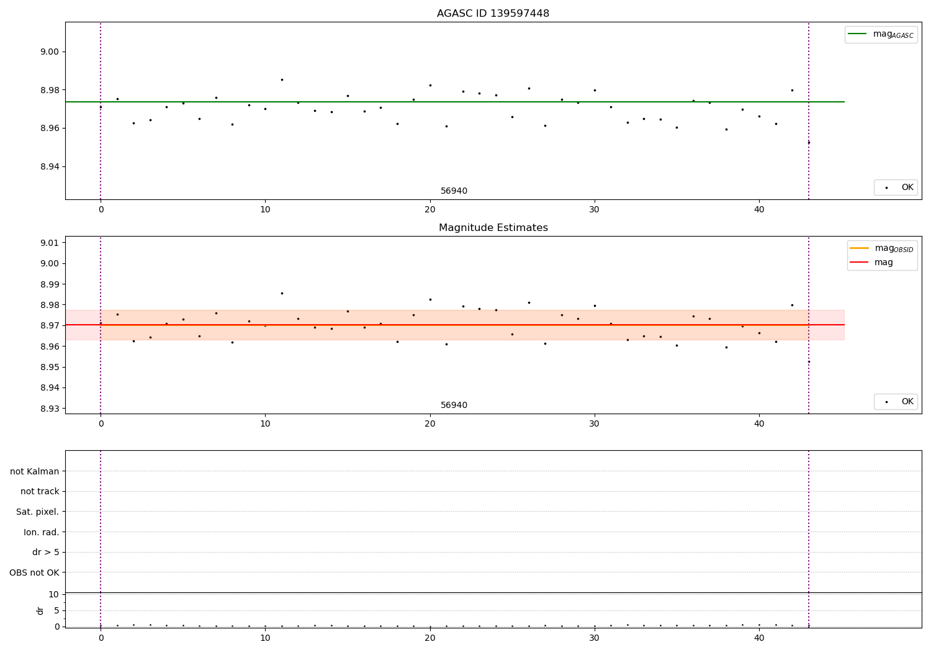Screen dimensions: 931x652
Task: Click the title 'AGASC ID 139597448'
Action: pyautogui.click(x=493, y=14)
